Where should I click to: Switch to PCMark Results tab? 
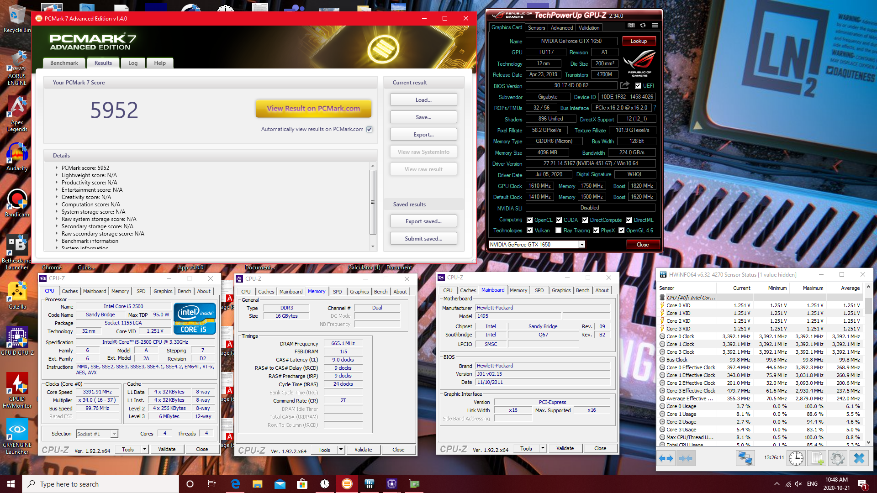coord(103,63)
